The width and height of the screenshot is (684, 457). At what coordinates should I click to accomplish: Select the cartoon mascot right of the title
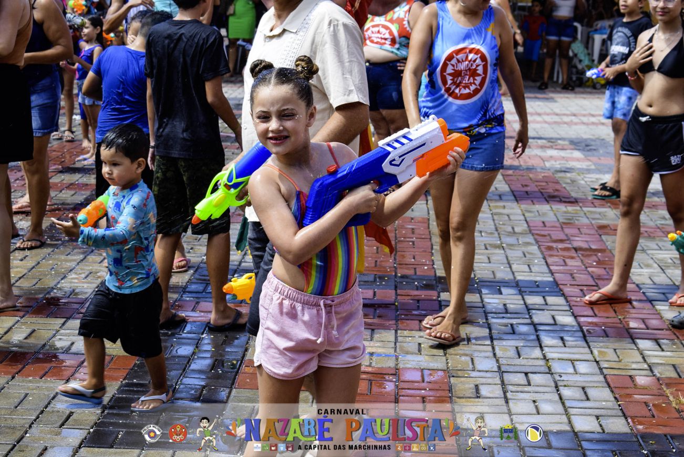click(477, 433)
